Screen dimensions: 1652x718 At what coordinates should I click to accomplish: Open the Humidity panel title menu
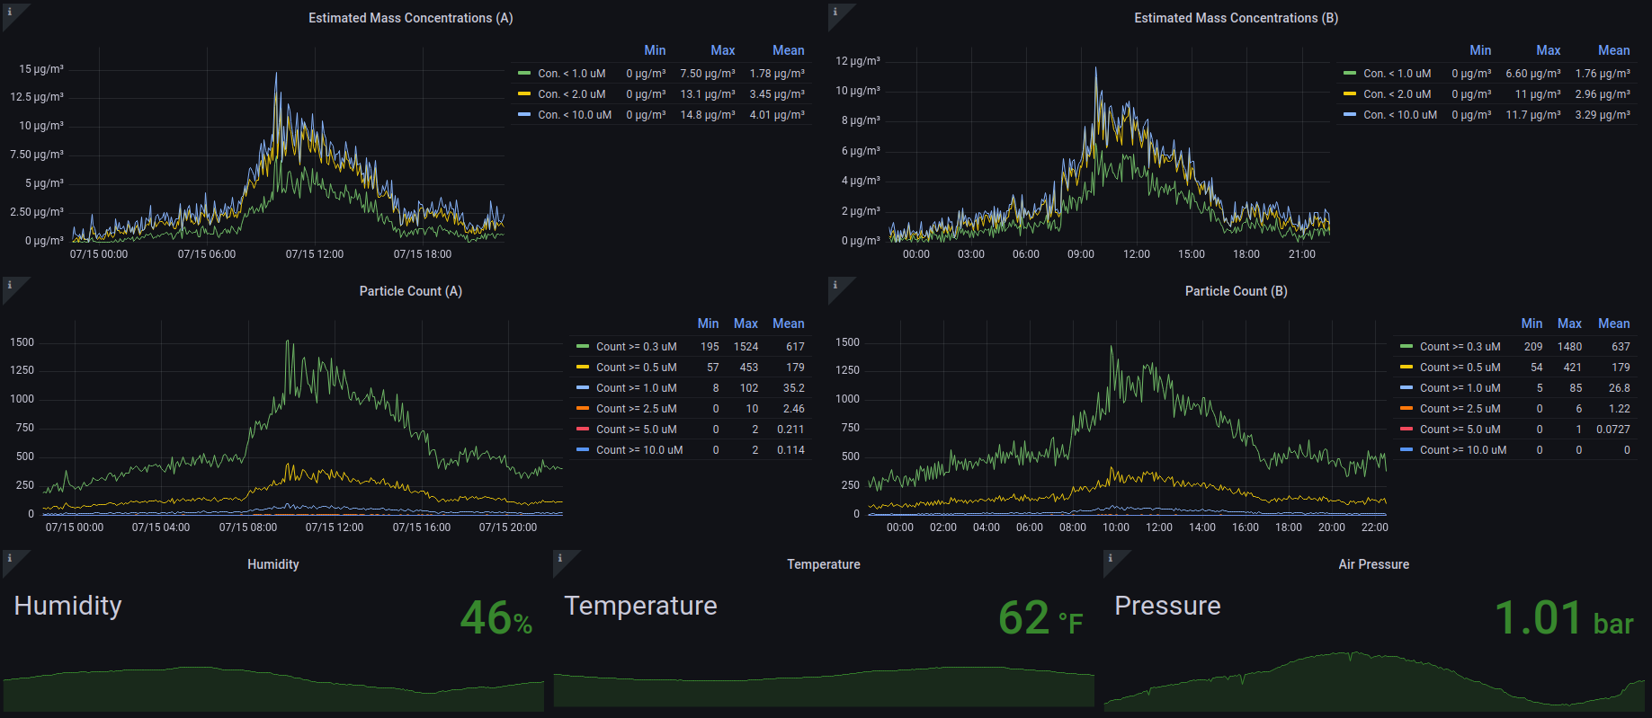[273, 564]
